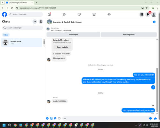
Task: Click the View buyer button
Action: point(73,35)
